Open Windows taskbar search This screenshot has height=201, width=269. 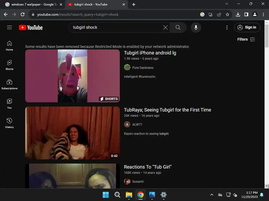117,195
